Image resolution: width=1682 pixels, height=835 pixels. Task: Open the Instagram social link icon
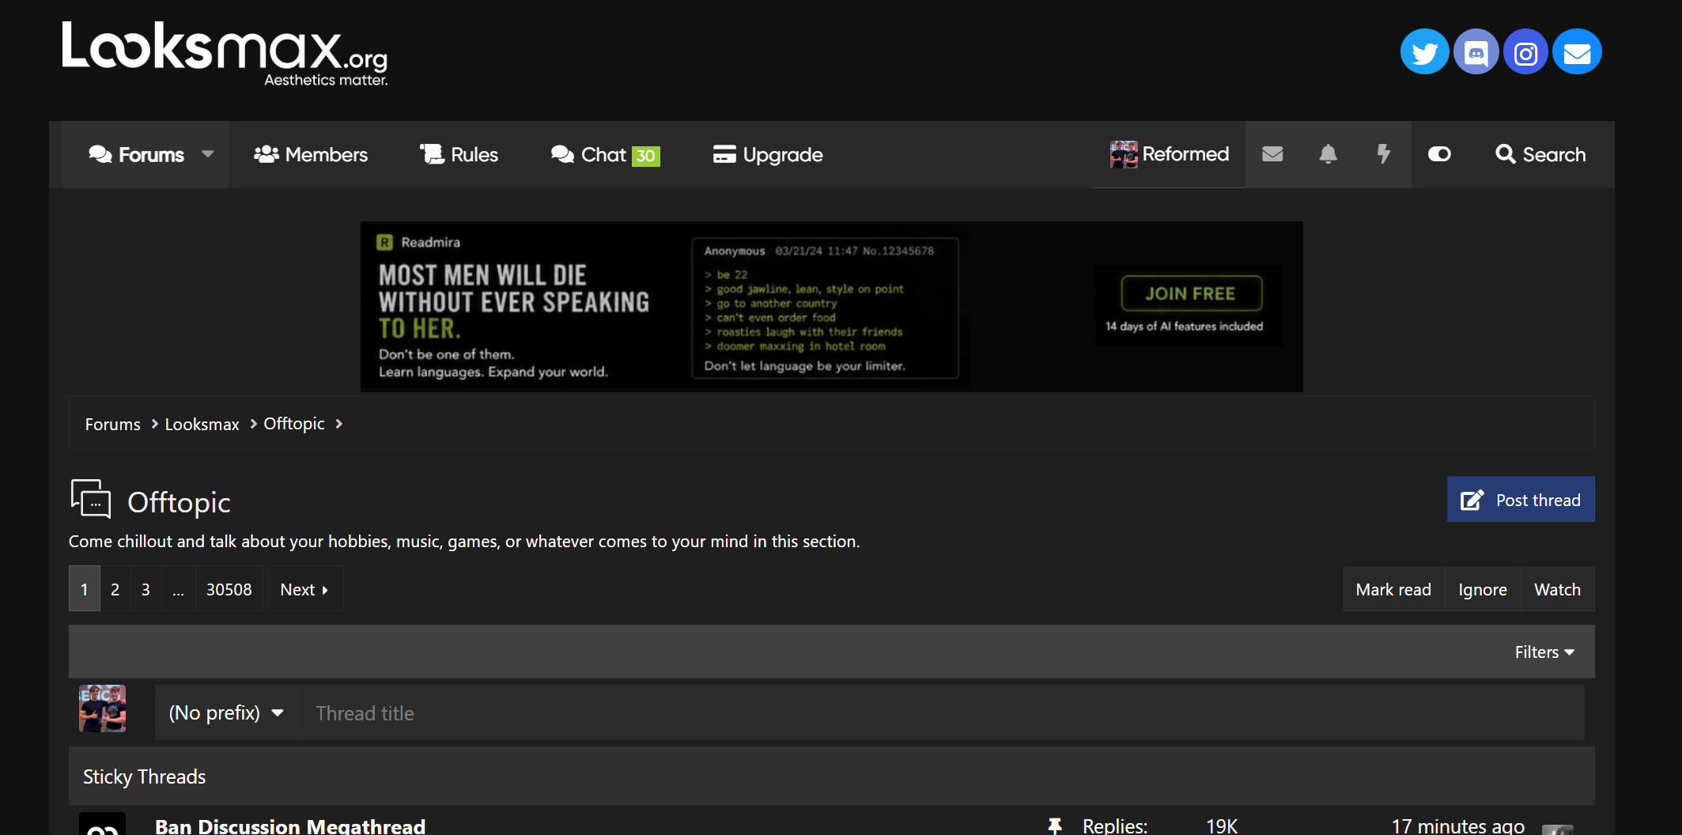pos(1525,52)
